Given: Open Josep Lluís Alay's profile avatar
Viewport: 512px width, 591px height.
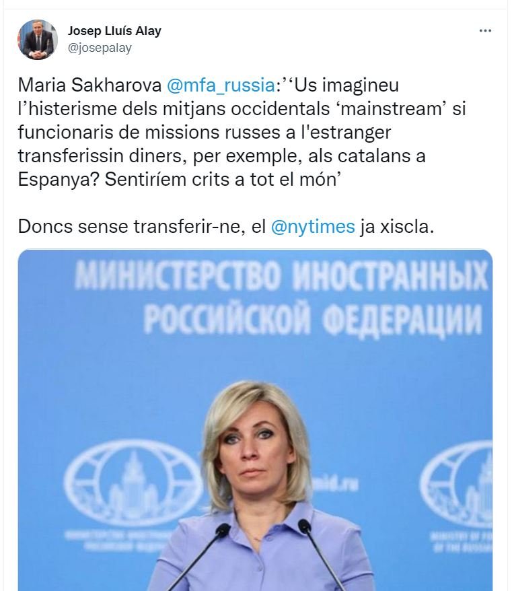Looking at the screenshot, I should tap(38, 40).
